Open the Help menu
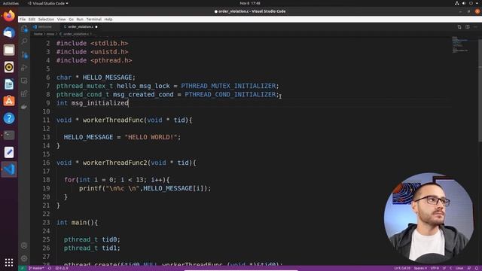The image size is (482, 271). pyautogui.click(x=108, y=19)
